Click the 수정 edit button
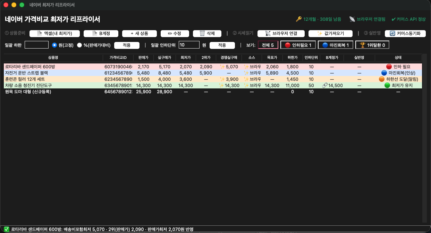 (175, 33)
